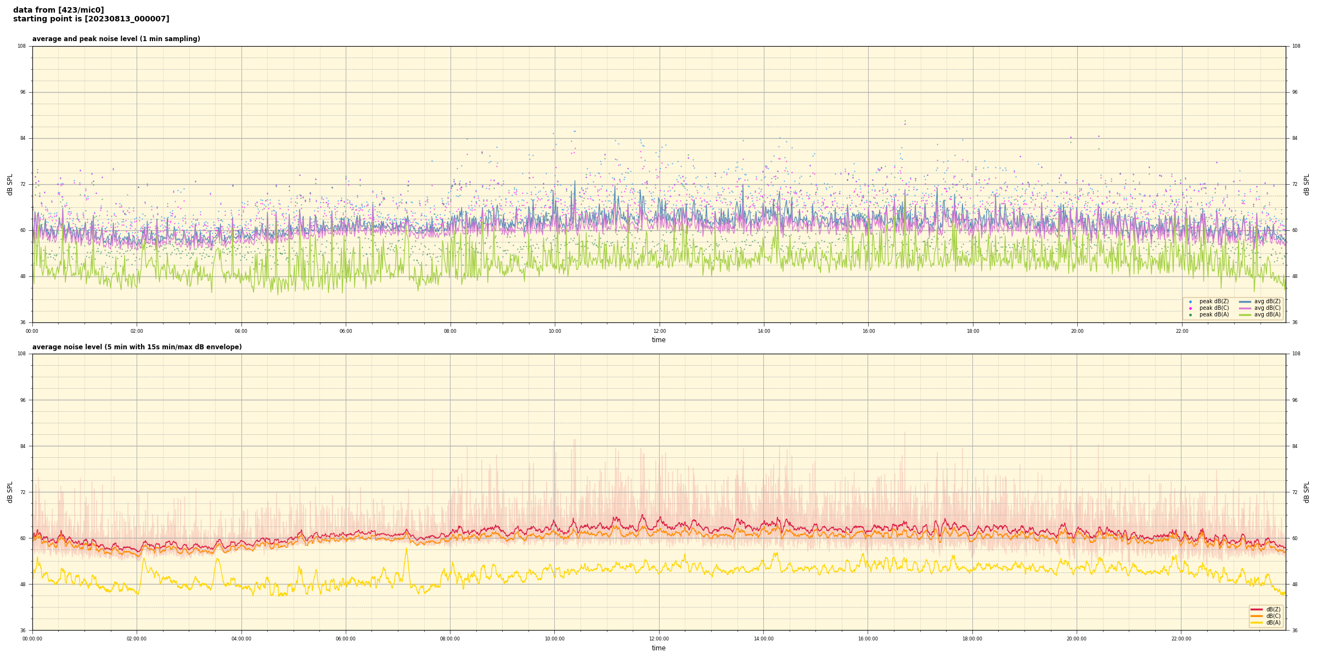Select the avg dB(C) legend line
Screen dimensions: 1317x658
click(x=1245, y=308)
